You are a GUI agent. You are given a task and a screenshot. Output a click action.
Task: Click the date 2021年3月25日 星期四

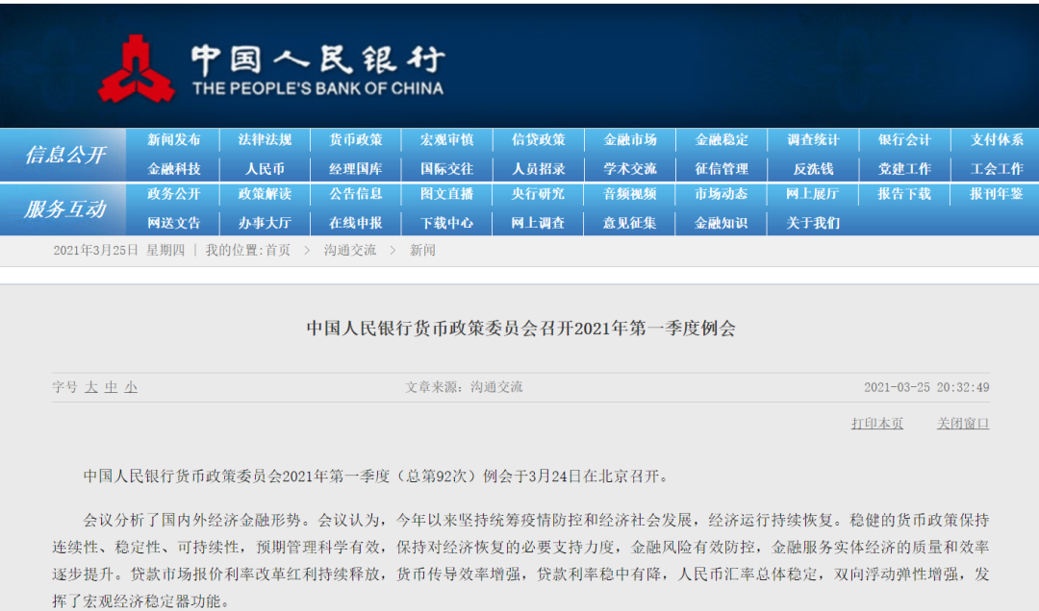click(x=119, y=250)
